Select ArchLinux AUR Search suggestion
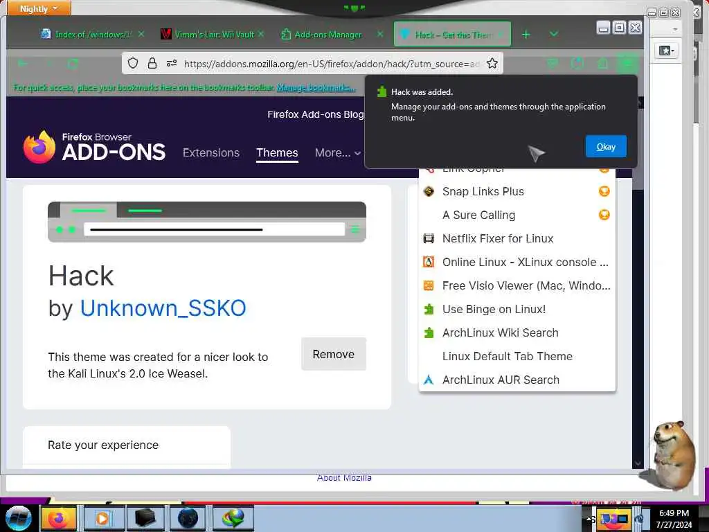This screenshot has width=709, height=532. pyautogui.click(x=517, y=380)
